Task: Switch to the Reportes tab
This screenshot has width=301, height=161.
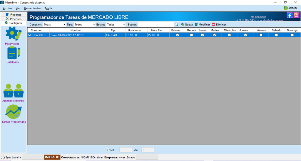Action: point(14,15)
